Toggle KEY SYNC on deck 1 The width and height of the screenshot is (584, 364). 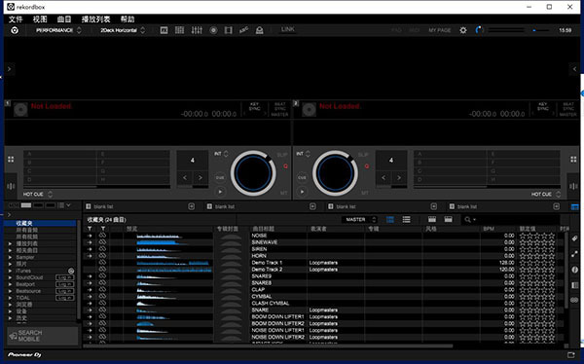pos(255,106)
